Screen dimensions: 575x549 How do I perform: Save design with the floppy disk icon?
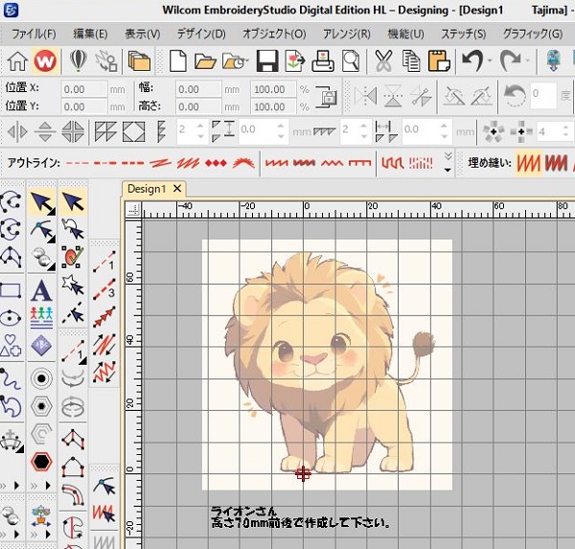coord(267,61)
